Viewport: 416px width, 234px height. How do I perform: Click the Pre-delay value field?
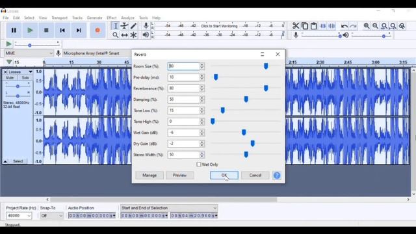183,77
